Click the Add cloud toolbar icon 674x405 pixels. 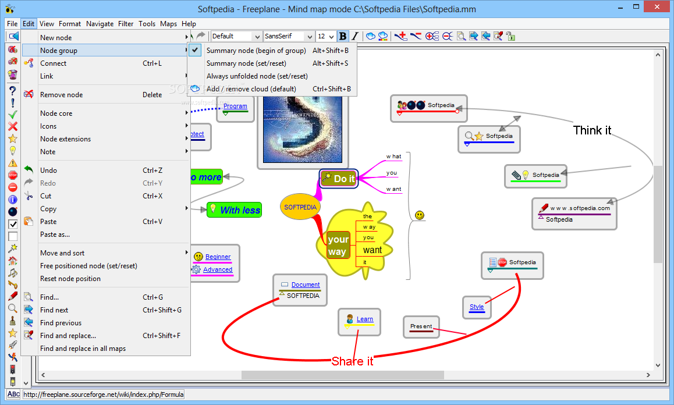(371, 36)
